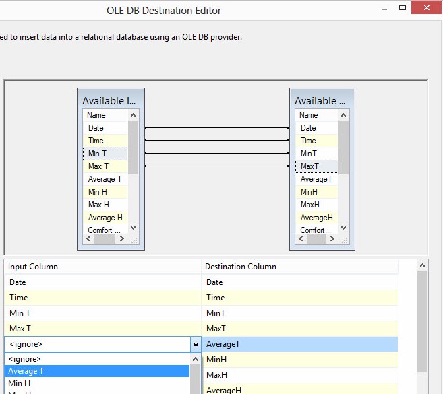Viewport: 443px width, 394px height.
Task: Select 'Min T' in Available Input Columns box
Action: 98,154
